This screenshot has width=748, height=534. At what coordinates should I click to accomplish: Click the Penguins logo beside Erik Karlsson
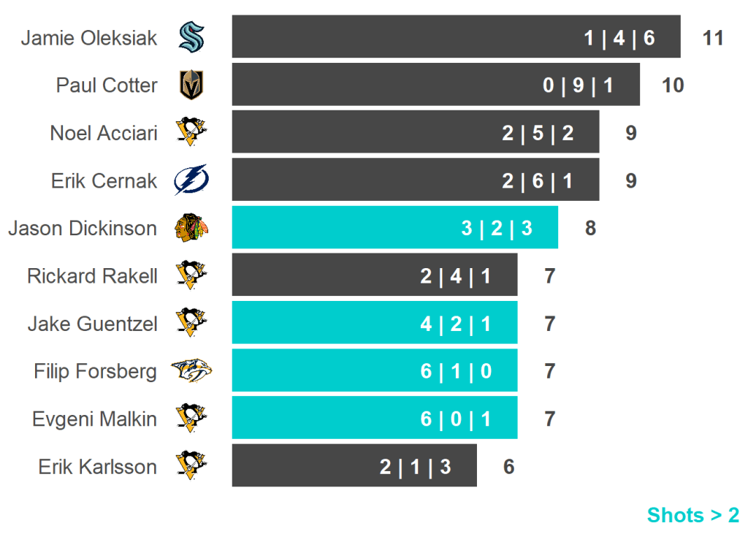(x=191, y=466)
